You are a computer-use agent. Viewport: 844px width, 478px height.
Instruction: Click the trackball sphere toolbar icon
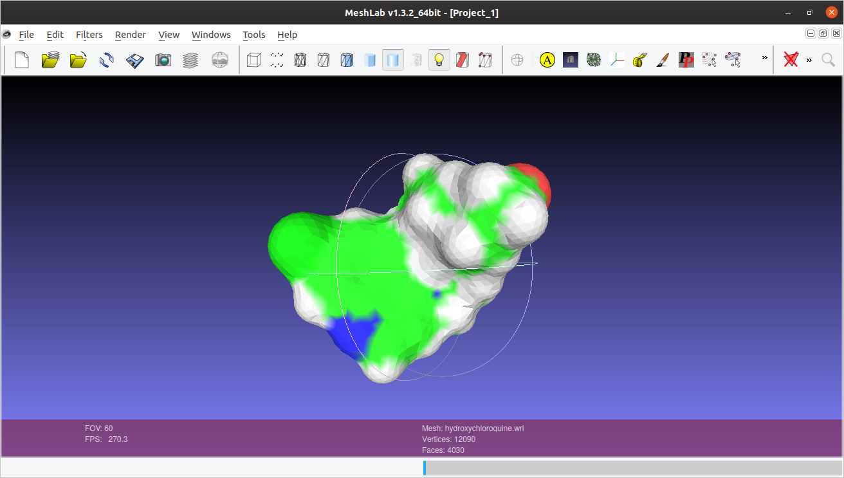[x=517, y=60]
